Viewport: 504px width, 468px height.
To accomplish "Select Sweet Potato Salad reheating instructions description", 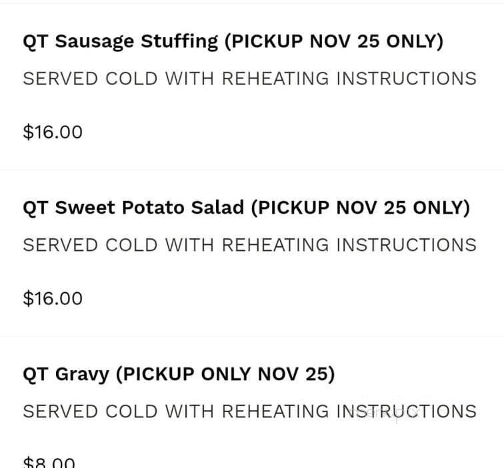I will (x=250, y=245).
